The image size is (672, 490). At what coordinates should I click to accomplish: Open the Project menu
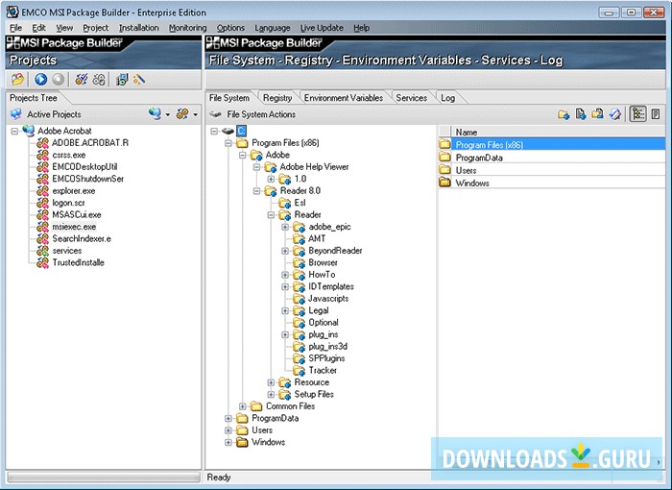(96, 28)
